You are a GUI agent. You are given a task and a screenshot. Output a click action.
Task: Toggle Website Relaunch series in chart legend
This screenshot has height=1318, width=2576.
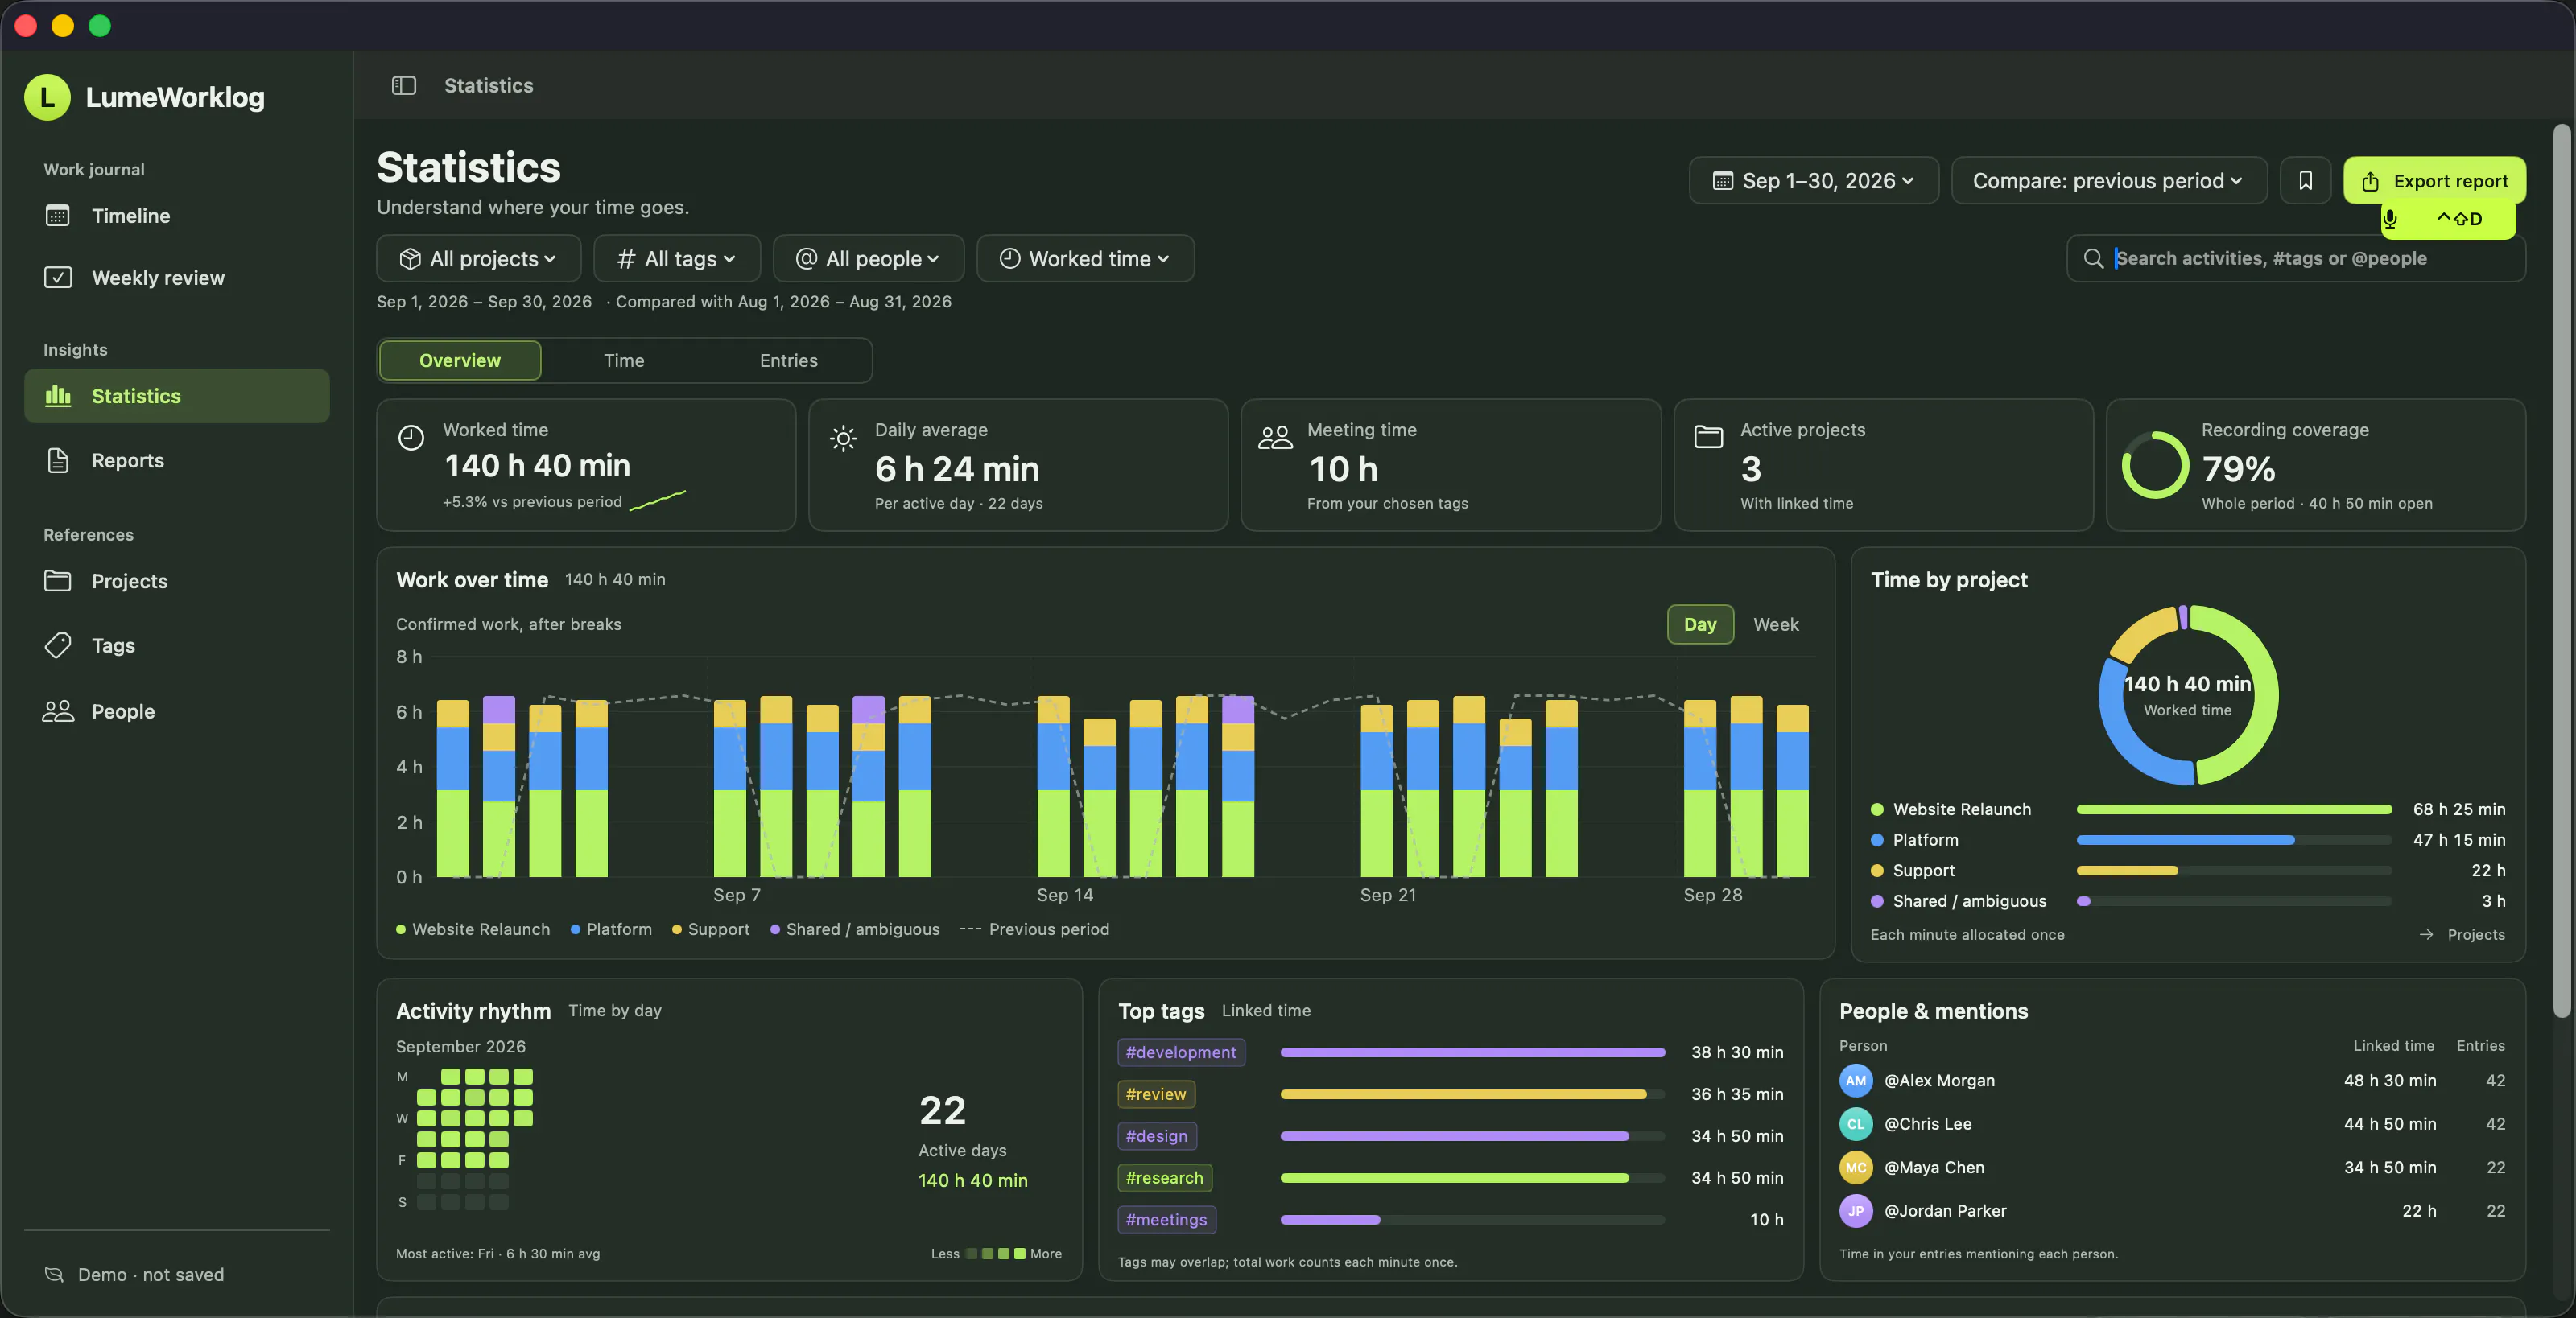click(x=473, y=929)
